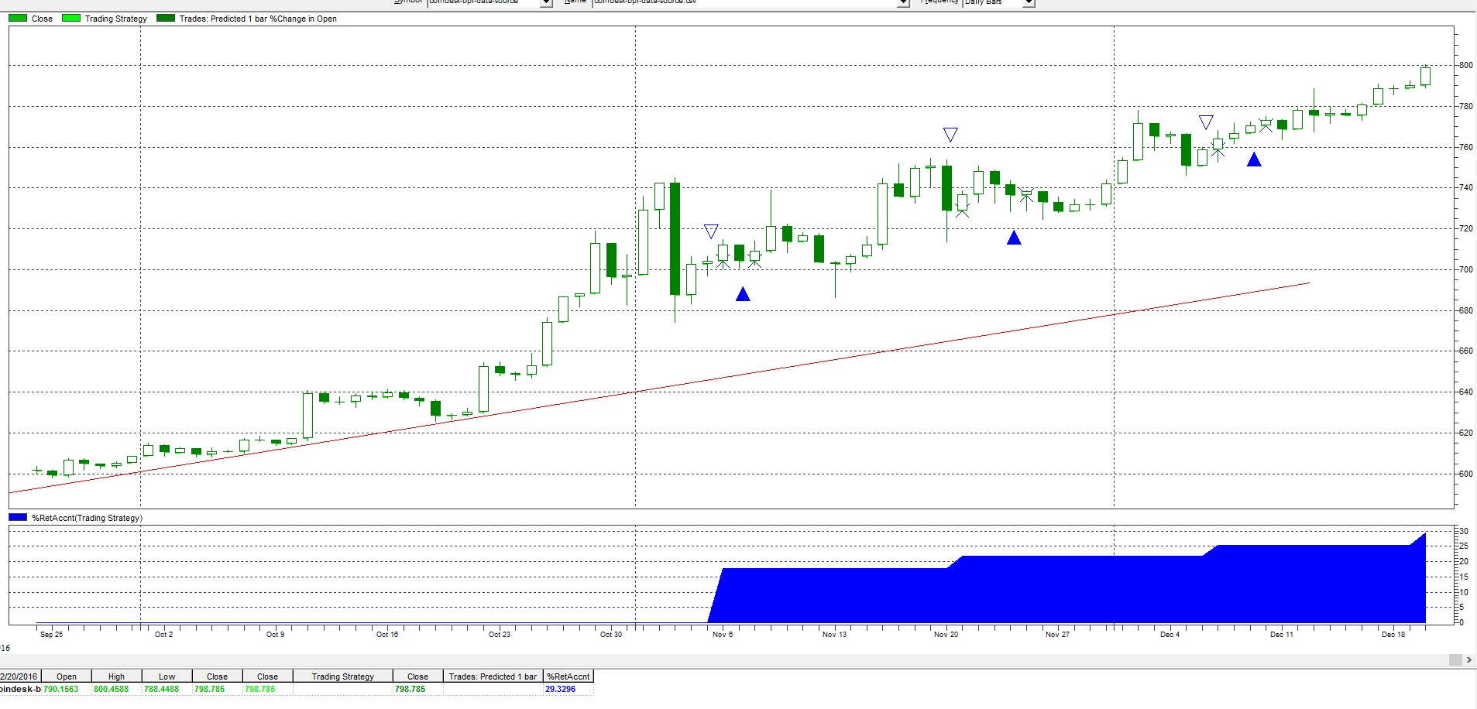The width and height of the screenshot is (1477, 709).
Task: Select the Low value 788.4488
Action: coord(161,689)
